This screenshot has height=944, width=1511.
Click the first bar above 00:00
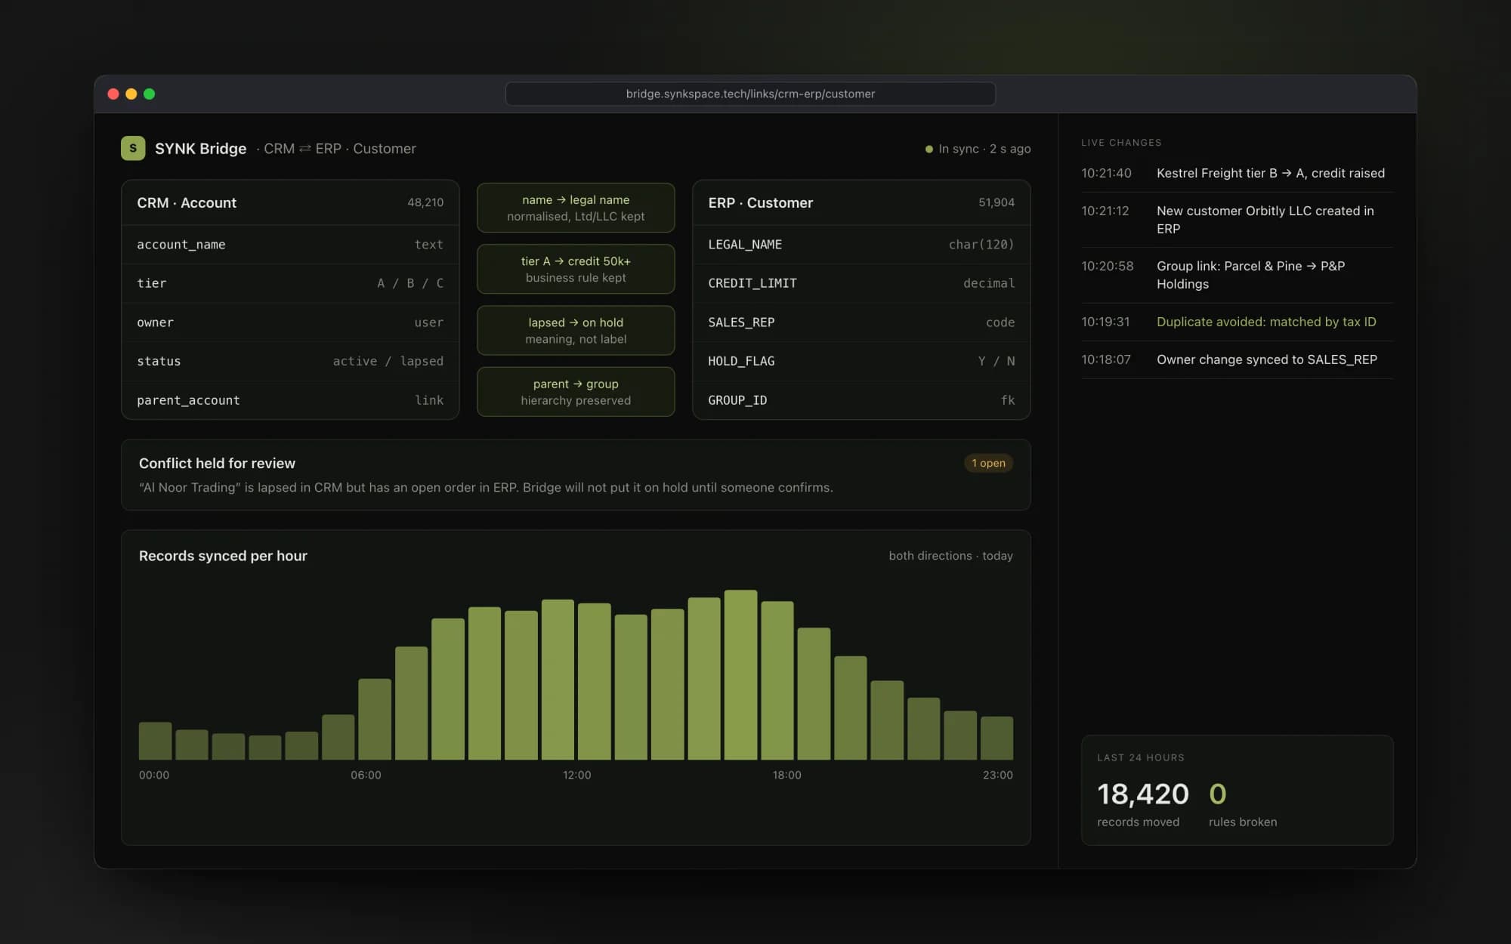tap(155, 741)
